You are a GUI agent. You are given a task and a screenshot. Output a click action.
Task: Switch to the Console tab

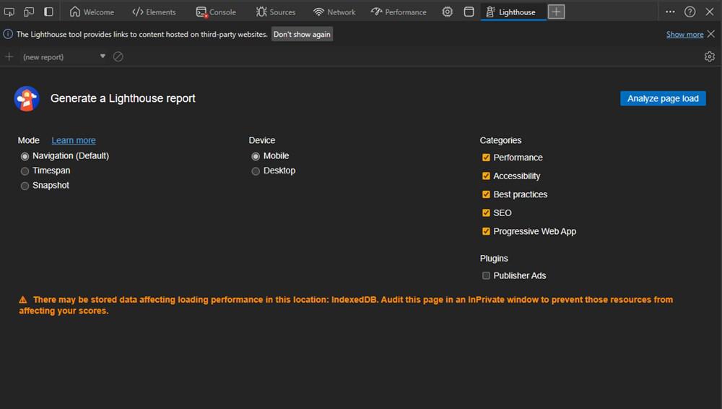[216, 12]
